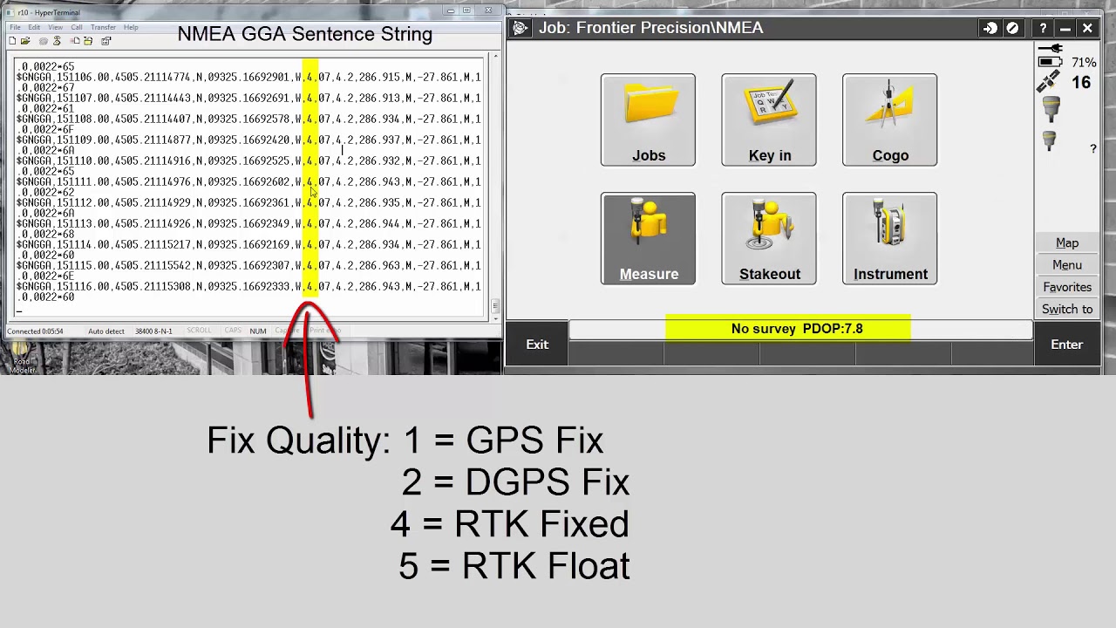The height and width of the screenshot is (628, 1116).
Task: Click the Switch to button
Action: click(x=1067, y=309)
